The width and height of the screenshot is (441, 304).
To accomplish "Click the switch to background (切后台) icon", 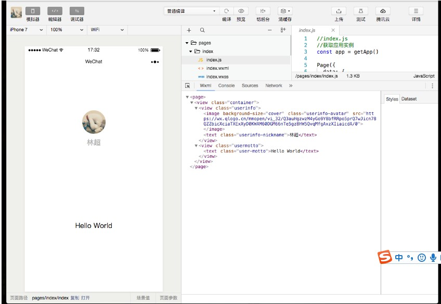I will coord(263,11).
